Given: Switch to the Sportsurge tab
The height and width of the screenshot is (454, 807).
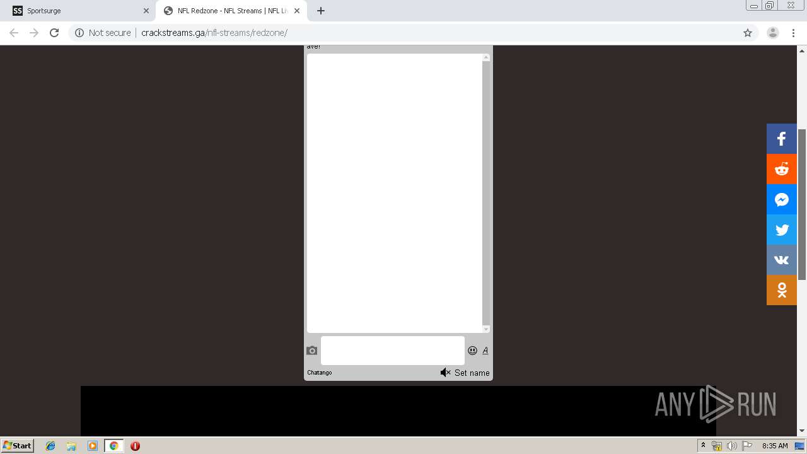Looking at the screenshot, I should [x=78, y=11].
